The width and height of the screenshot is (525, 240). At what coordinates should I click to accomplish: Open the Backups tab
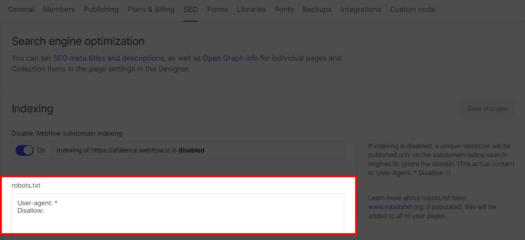(317, 9)
